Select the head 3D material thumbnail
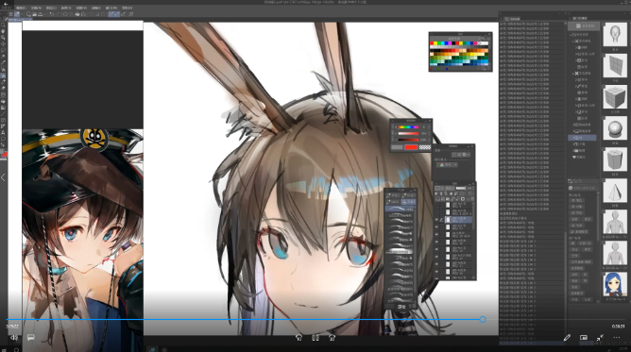 [615, 35]
